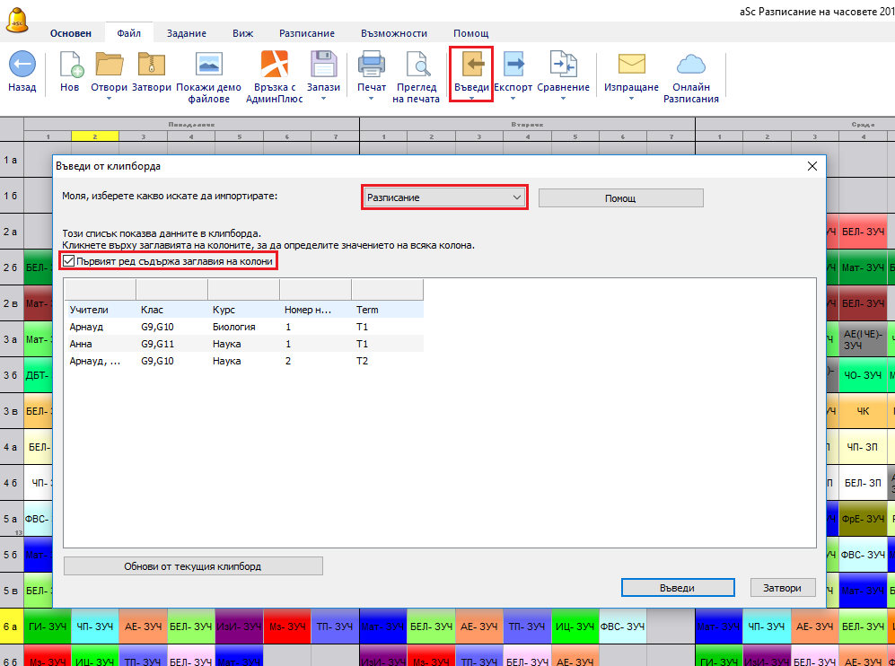Expand the Изпращане dropdown menu
The height and width of the screenshot is (666, 895).
(x=631, y=99)
